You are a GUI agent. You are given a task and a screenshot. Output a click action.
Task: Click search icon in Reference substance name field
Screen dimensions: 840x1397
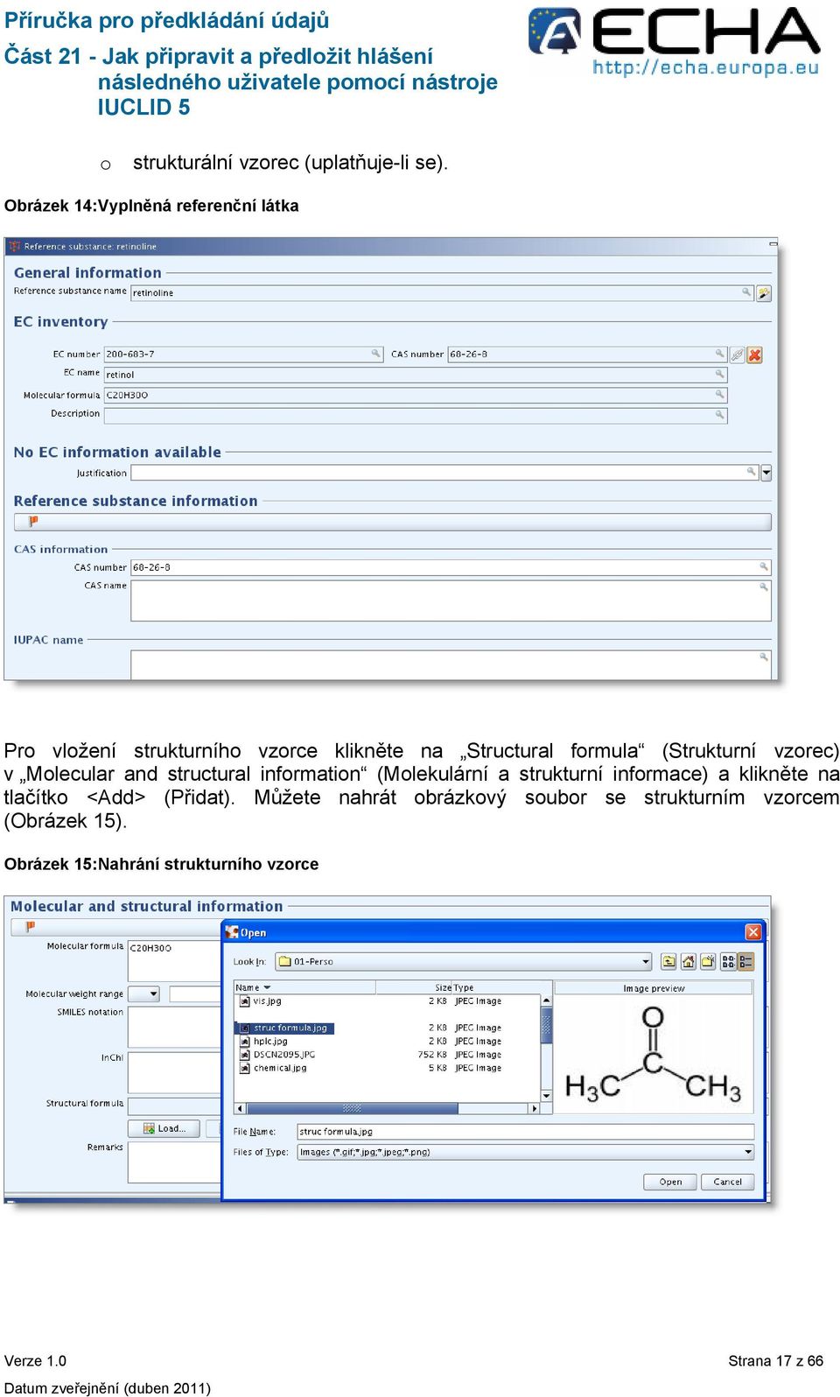(746, 292)
